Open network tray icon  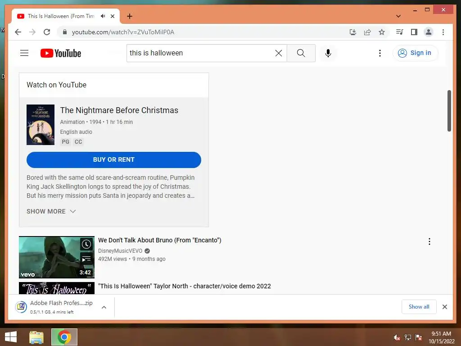(x=408, y=337)
